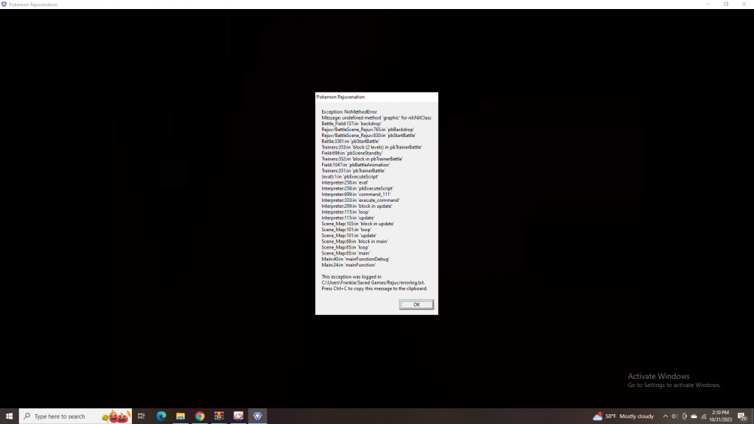Open the notification action center
Image resolution: width=754 pixels, height=424 pixels.
742,416
